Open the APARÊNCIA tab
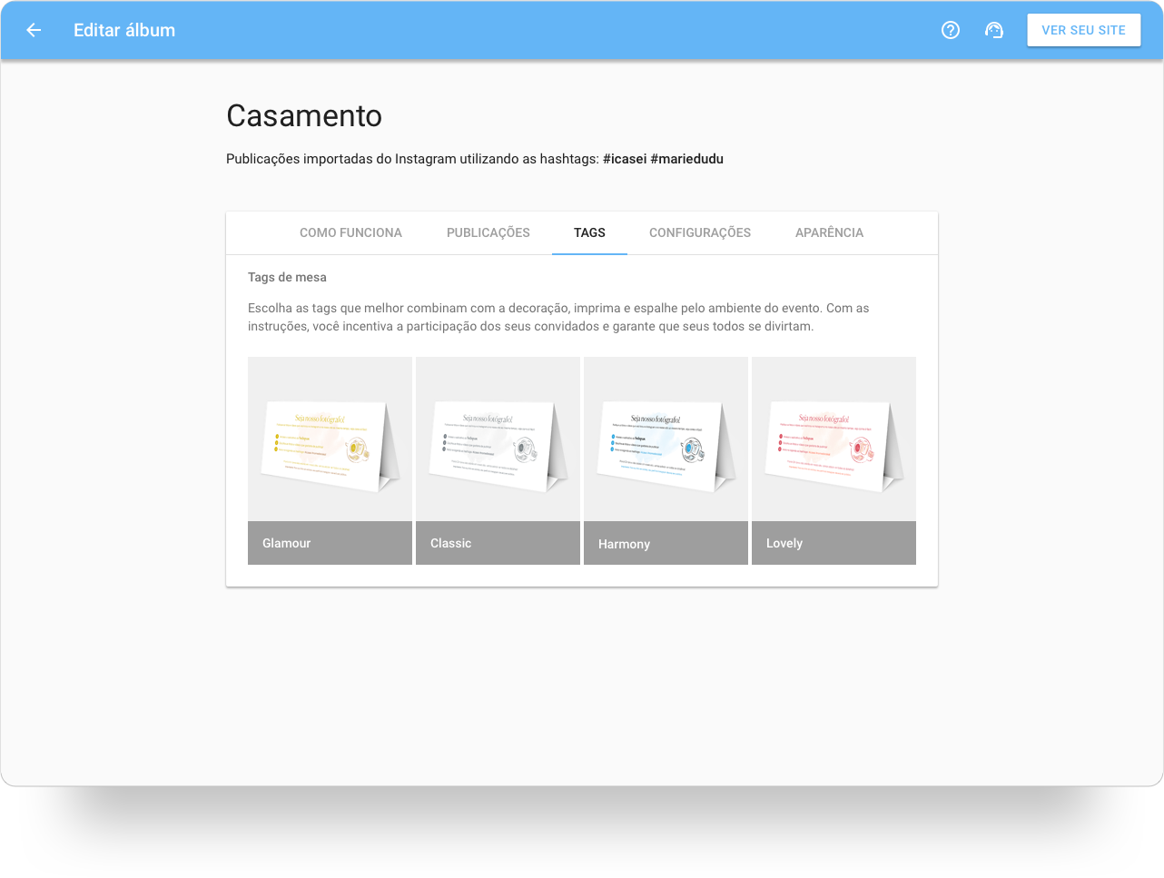 coord(829,232)
